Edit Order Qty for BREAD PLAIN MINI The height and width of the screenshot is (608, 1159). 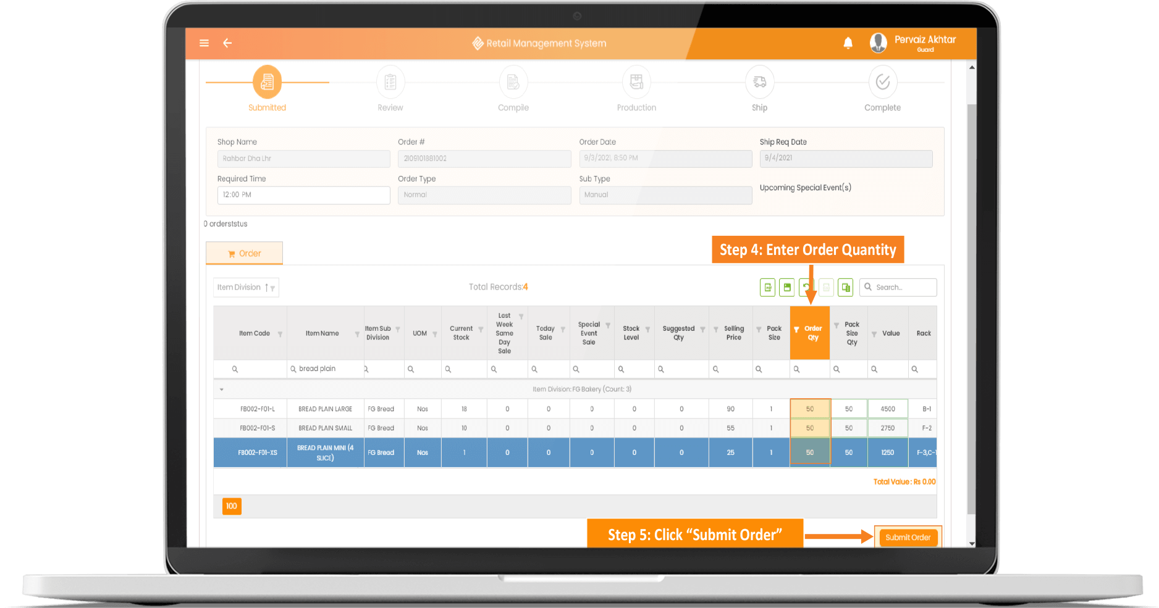point(810,452)
